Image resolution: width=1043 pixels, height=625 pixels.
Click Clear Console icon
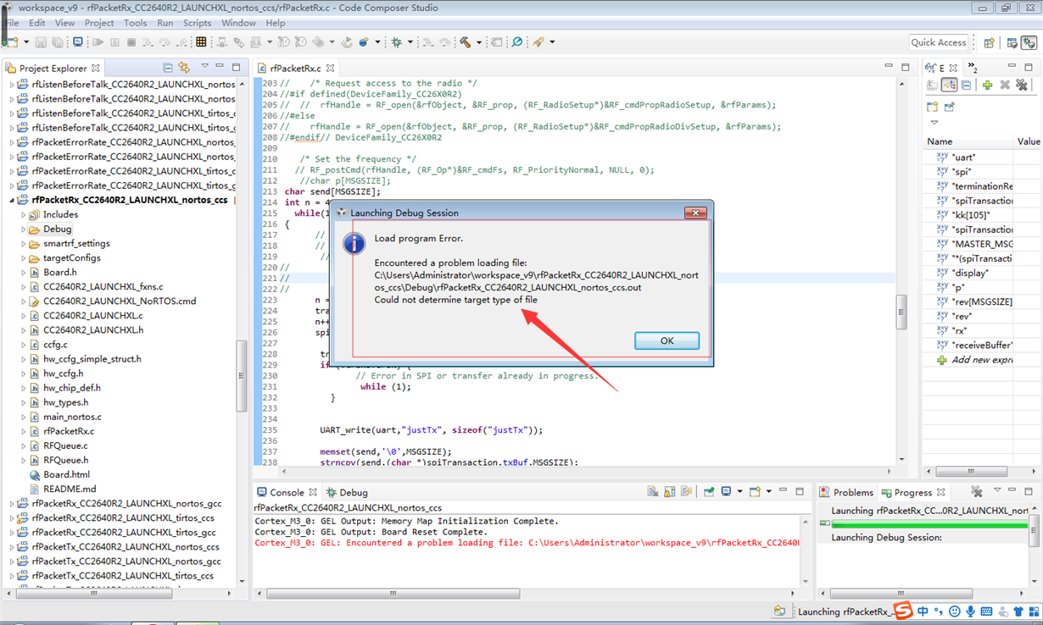(652, 492)
